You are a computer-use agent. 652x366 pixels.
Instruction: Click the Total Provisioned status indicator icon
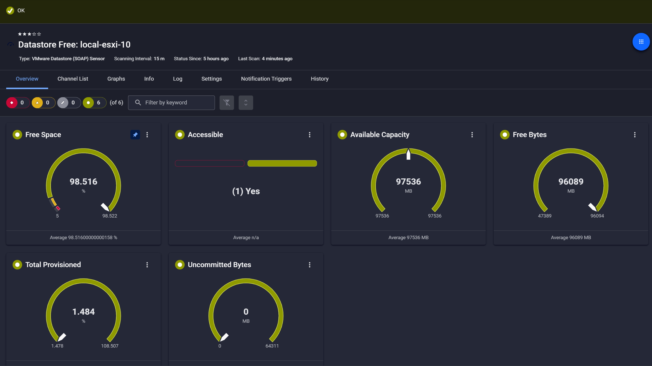17,265
